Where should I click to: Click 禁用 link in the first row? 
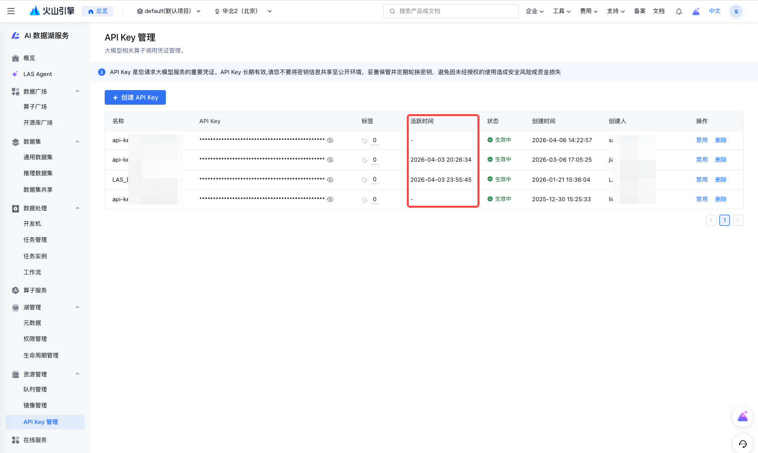[x=701, y=140]
